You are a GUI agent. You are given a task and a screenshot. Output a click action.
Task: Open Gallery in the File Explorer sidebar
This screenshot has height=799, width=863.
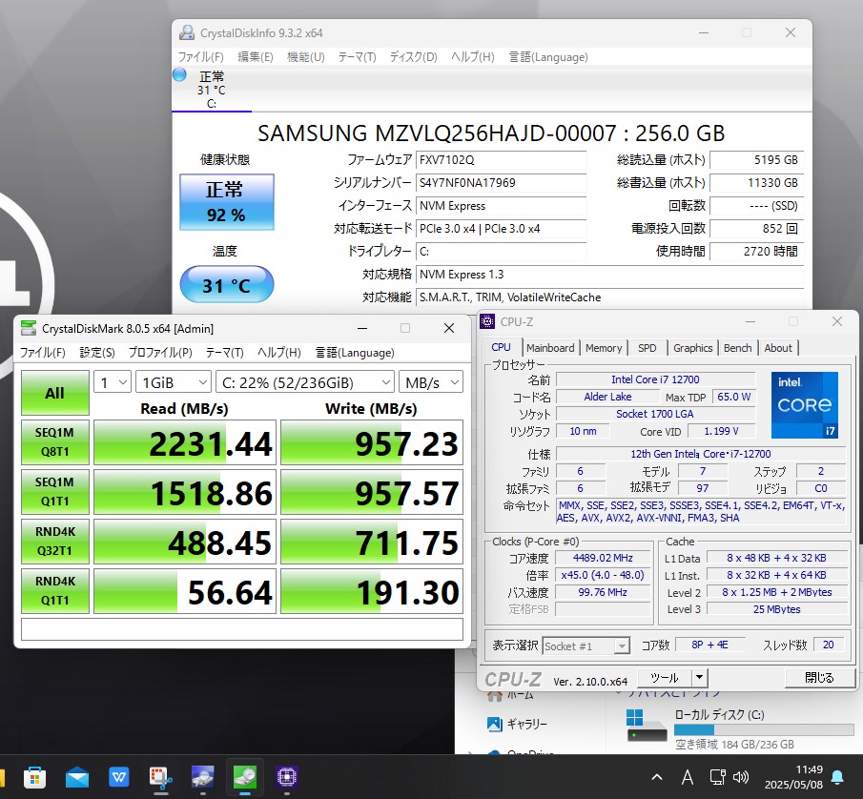(x=518, y=724)
